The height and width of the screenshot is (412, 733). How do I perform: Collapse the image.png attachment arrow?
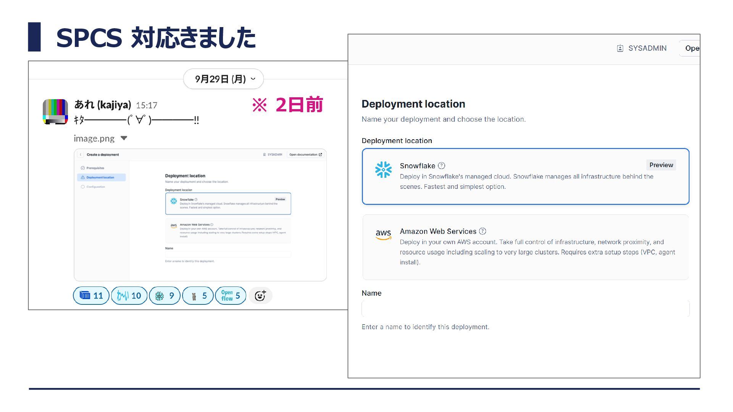tap(124, 138)
